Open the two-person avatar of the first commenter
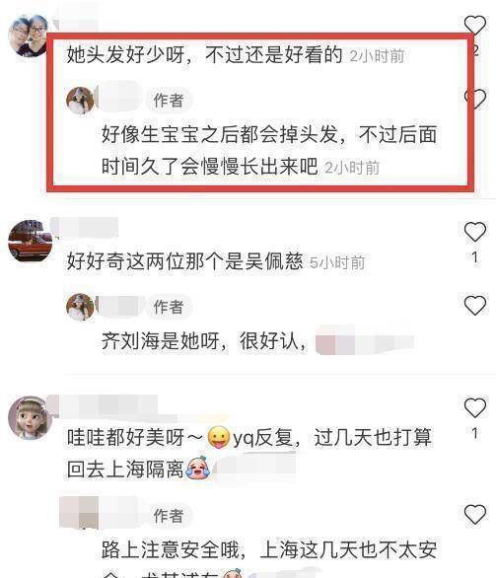The image size is (496, 578). tap(28, 36)
